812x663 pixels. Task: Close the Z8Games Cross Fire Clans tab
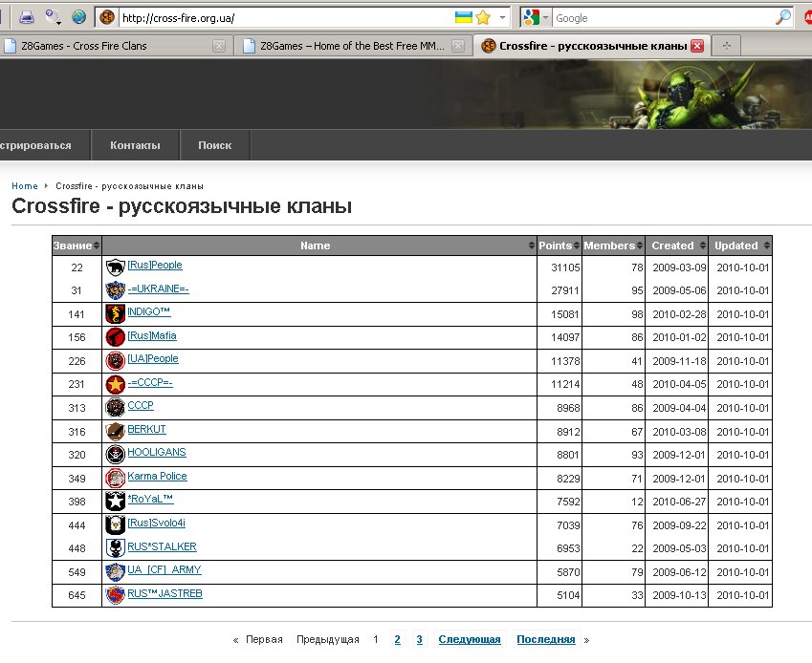219,46
